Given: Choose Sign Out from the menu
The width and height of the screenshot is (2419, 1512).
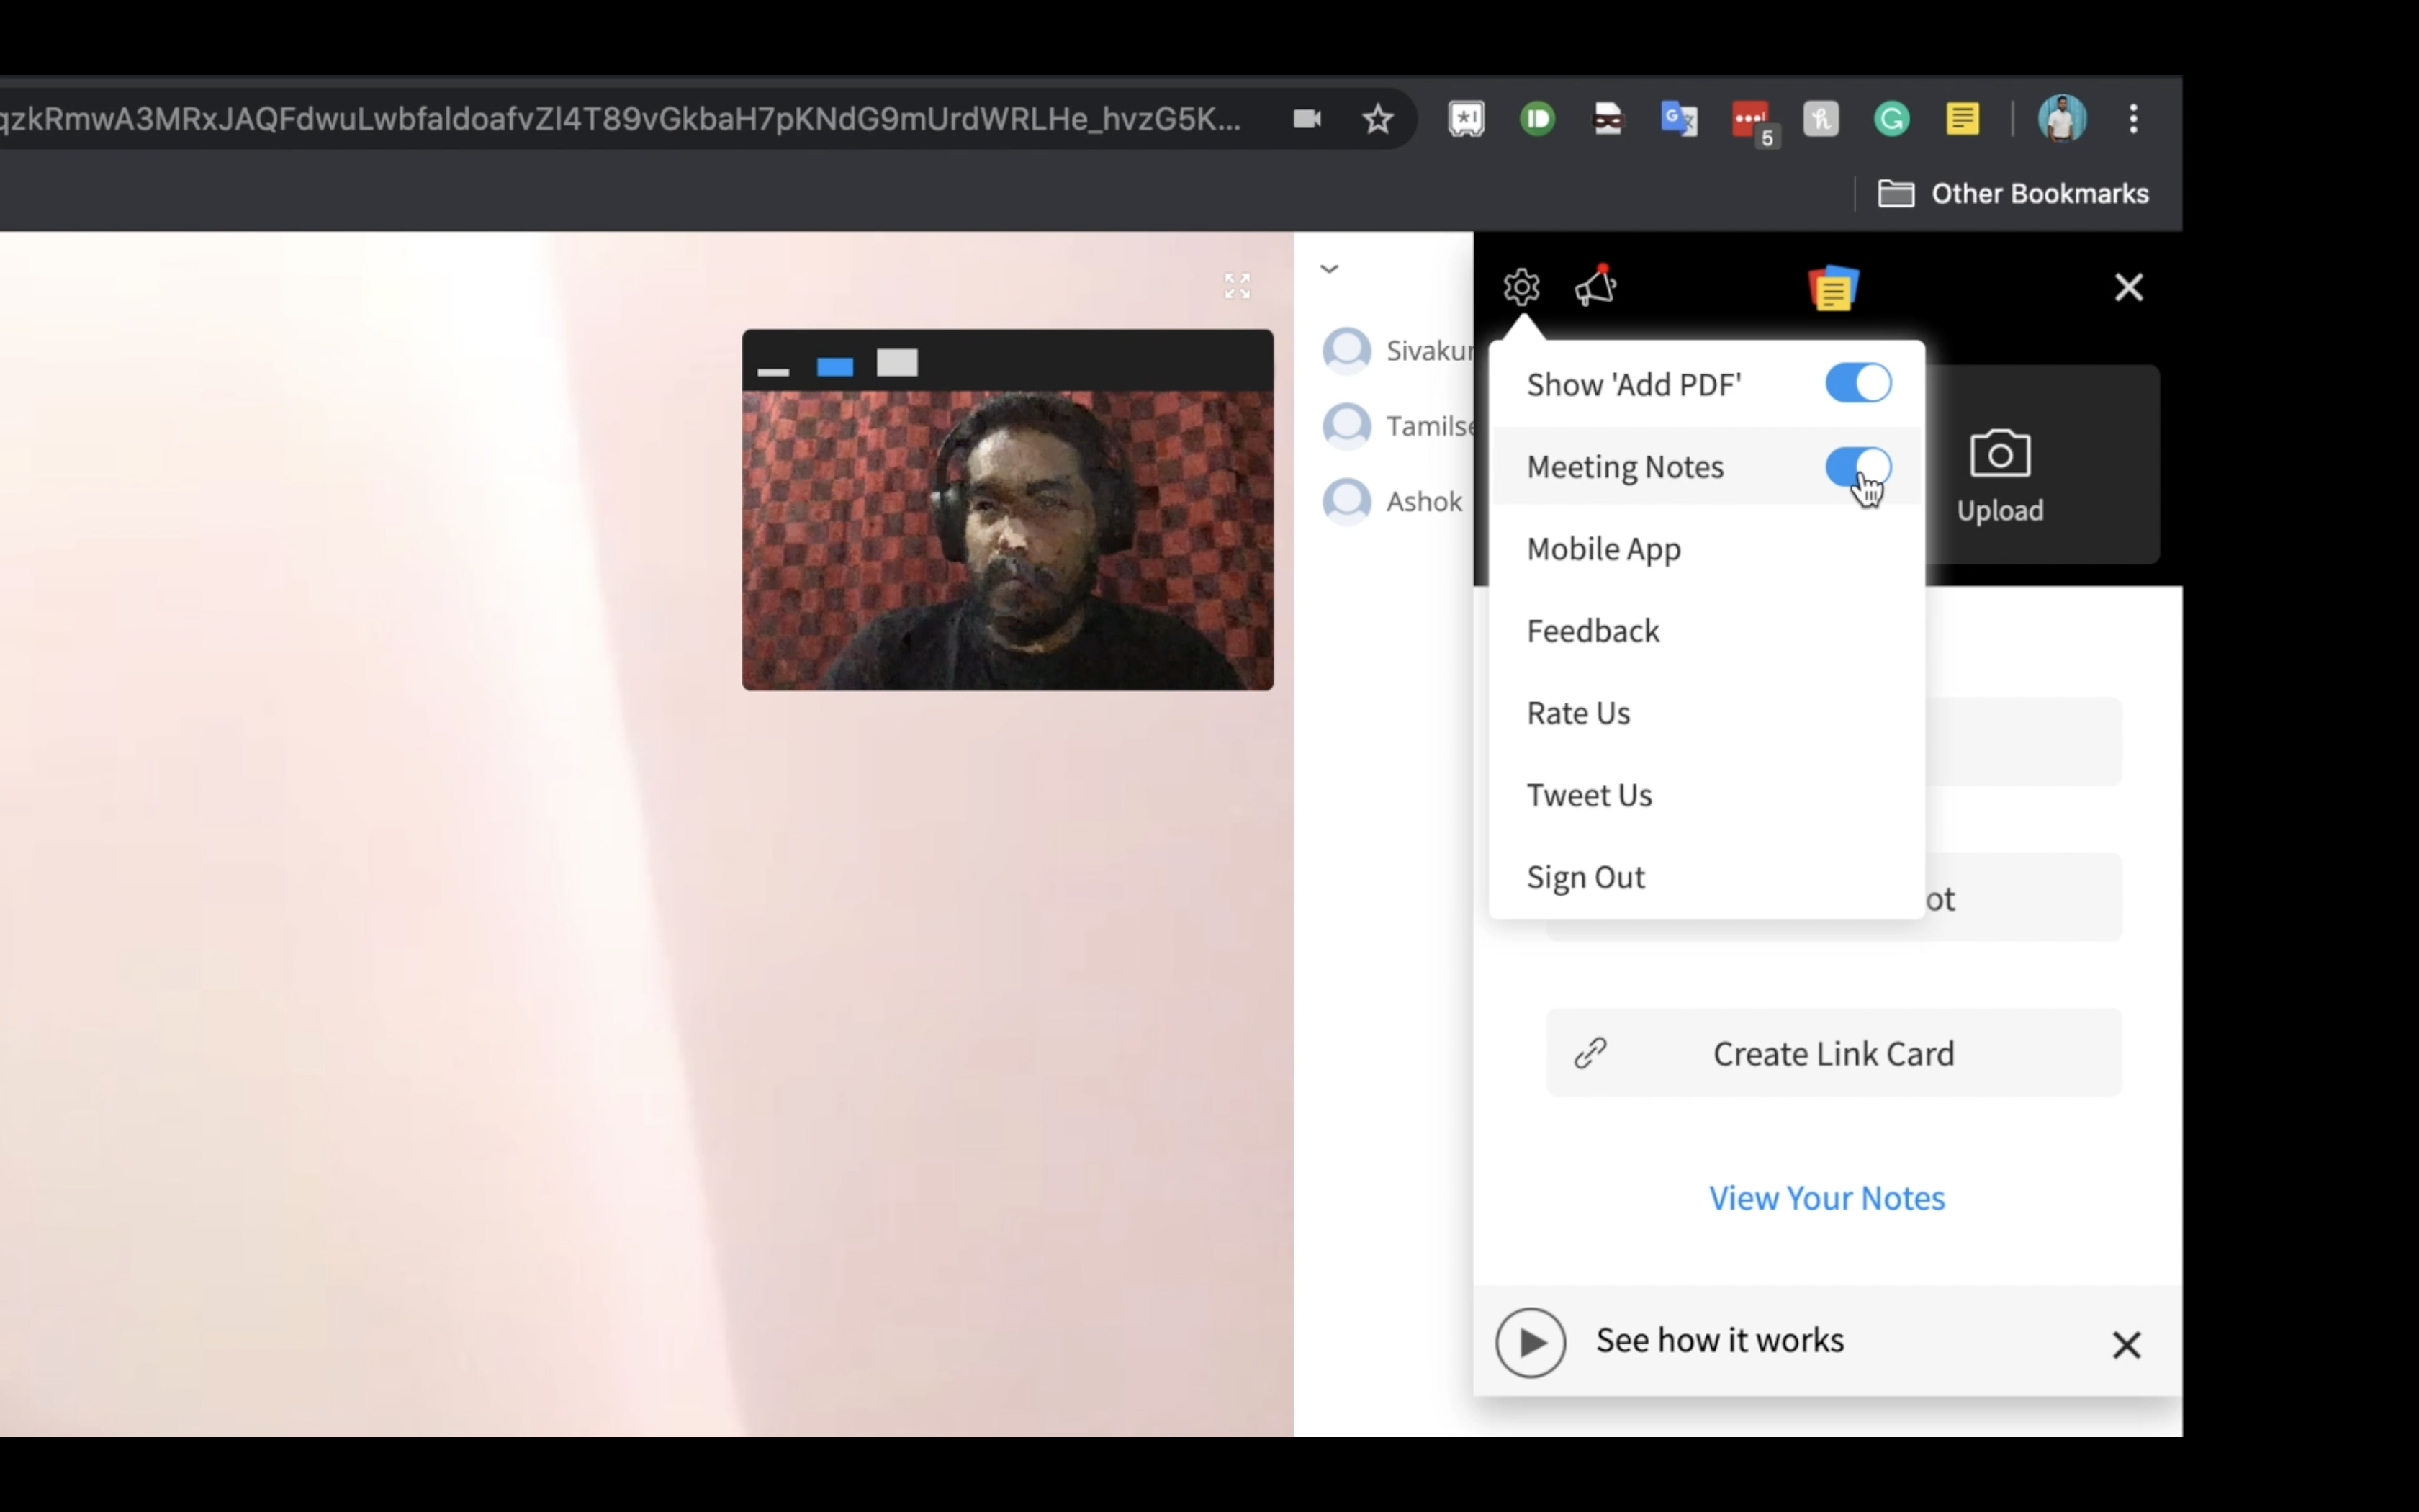Looking at the screenshot, I should [1585, 877].
